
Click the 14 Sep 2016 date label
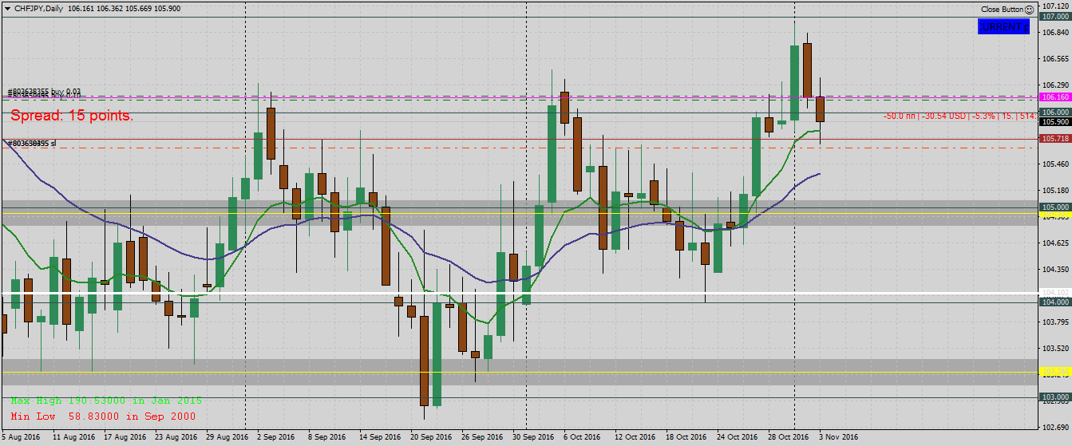click(x=380, y=437)
